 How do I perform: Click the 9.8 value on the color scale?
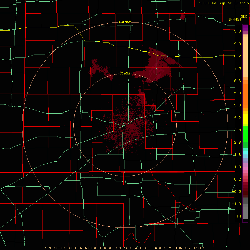[x=237, y=31]
